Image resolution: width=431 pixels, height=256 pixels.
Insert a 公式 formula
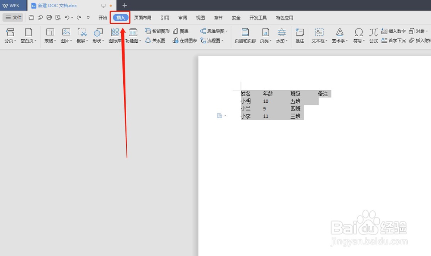point(373,35)
